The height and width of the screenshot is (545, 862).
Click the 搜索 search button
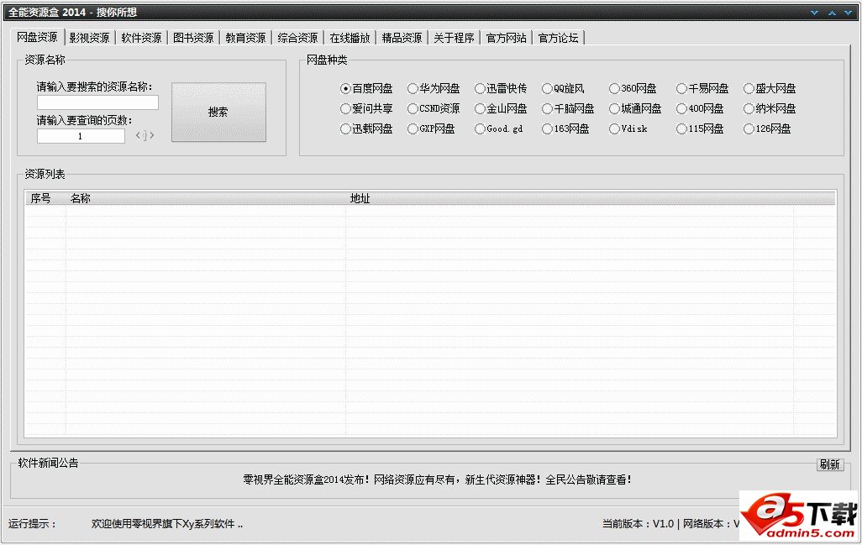218,110
